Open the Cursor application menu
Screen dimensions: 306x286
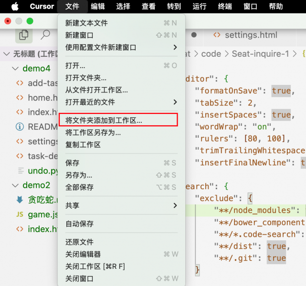[x=42, y=6]
